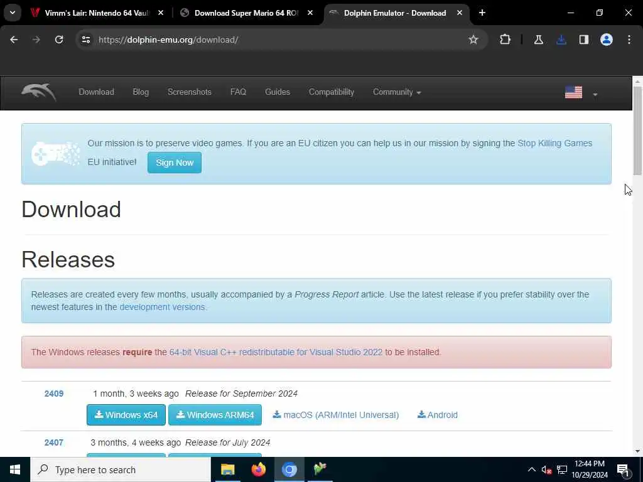Screen dimensions: 643x482
Task: Open Firefox from the taskbar
Action: 258,469
